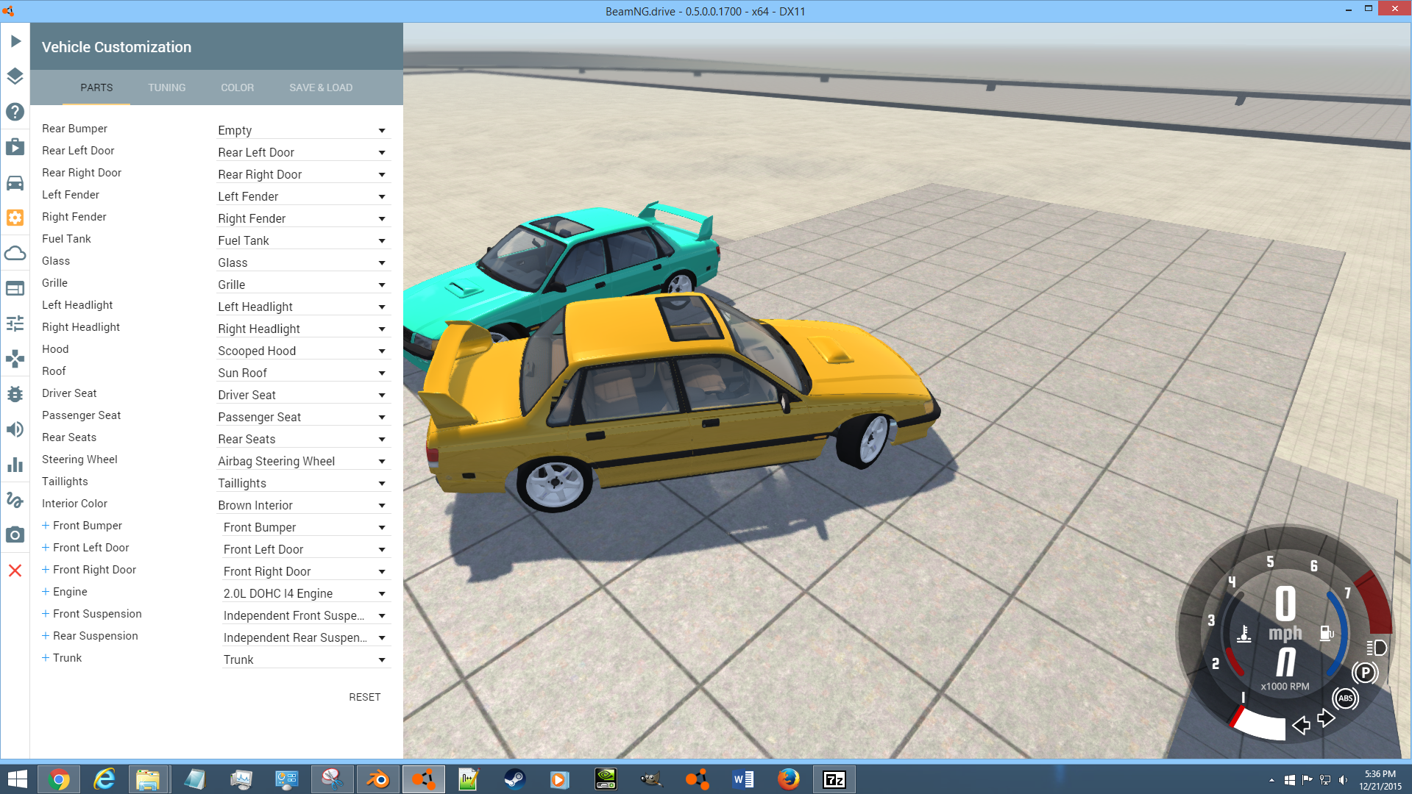Image resolution: width=1412 pixels, height=794 pixels.
Task: Open 7-Zip from the taskbar
Action: click(834, 779)
